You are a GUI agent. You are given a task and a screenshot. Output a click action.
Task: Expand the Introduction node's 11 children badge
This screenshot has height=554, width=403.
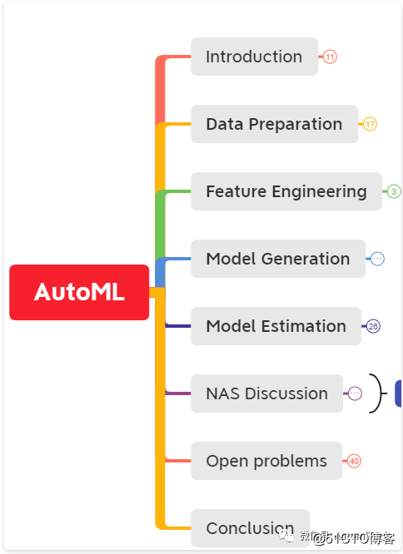(x=330, y=57)
